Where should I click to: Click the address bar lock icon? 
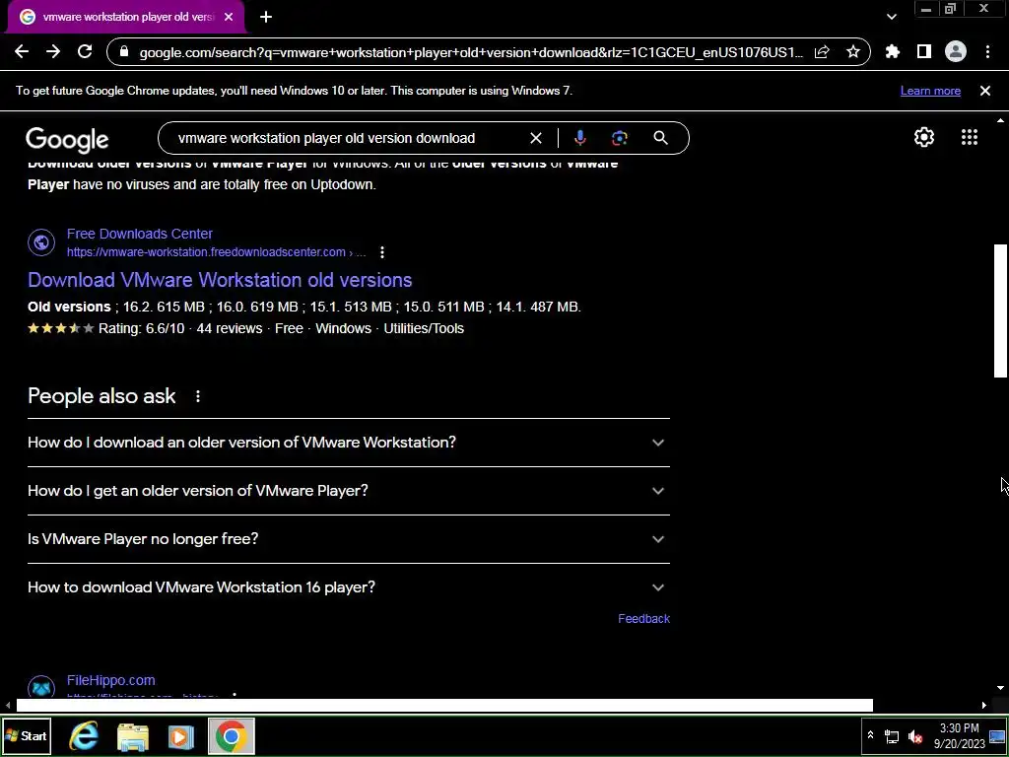(x=125, y=52)
